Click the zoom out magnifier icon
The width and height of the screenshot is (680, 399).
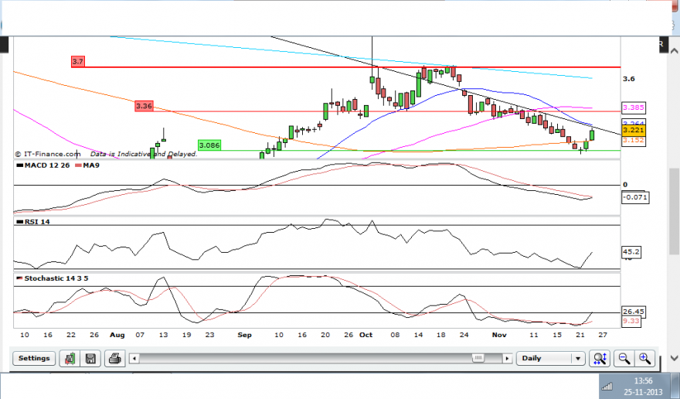(x=624, y=359)
